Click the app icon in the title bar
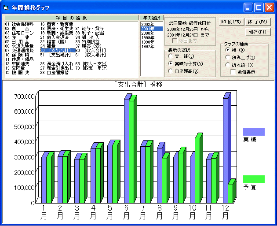This screenshot has width=277, height=226. pyautogui.click(x=6, y=7)
